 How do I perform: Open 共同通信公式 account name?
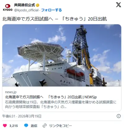[x=24, y=5]
